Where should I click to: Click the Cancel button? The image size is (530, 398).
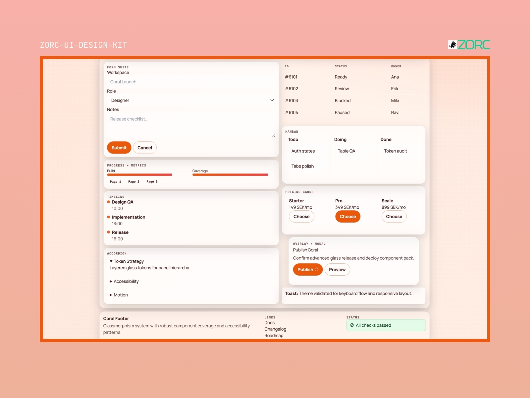click(145, 148)
